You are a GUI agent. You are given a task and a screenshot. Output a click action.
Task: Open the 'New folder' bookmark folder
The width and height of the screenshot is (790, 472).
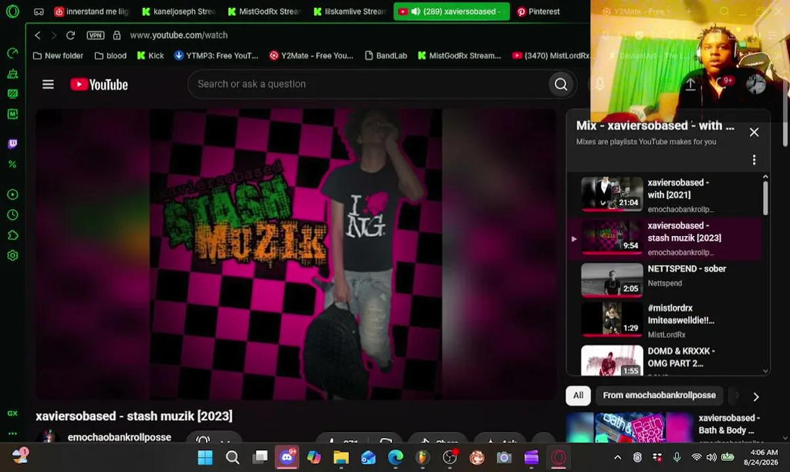(58, 56)
